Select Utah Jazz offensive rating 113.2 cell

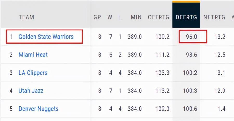click(162, 91)
